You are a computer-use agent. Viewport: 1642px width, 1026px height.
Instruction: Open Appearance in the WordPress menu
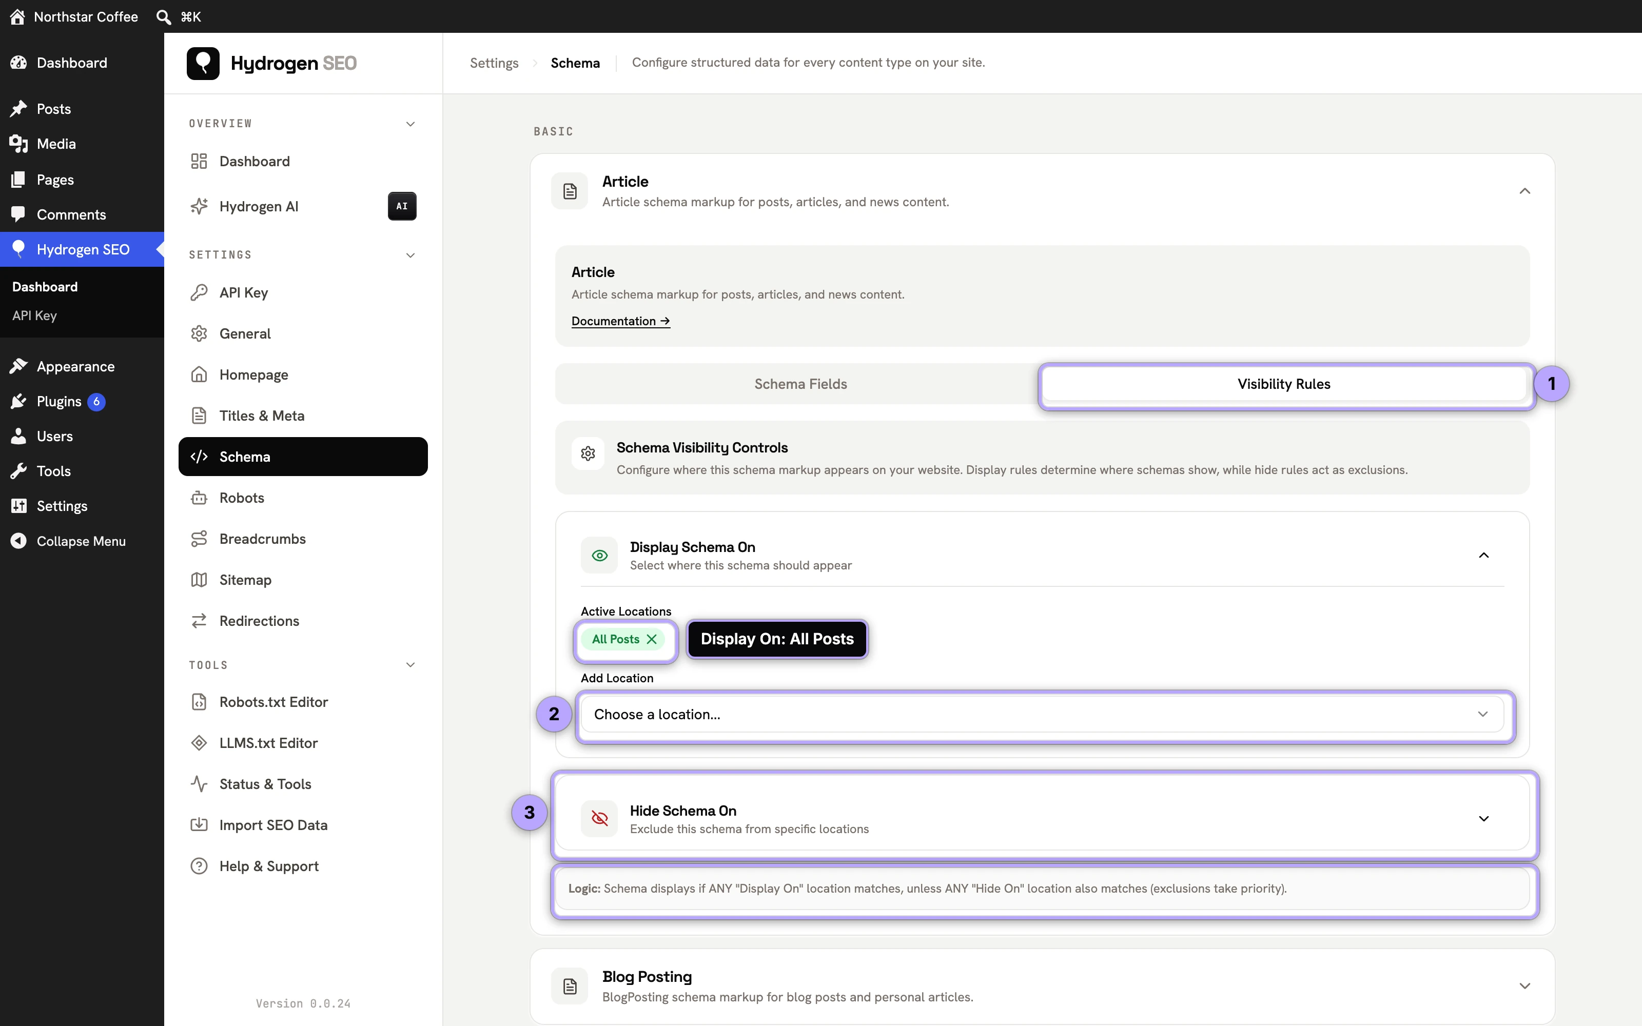pyautogui.click(x=82, y=366)
